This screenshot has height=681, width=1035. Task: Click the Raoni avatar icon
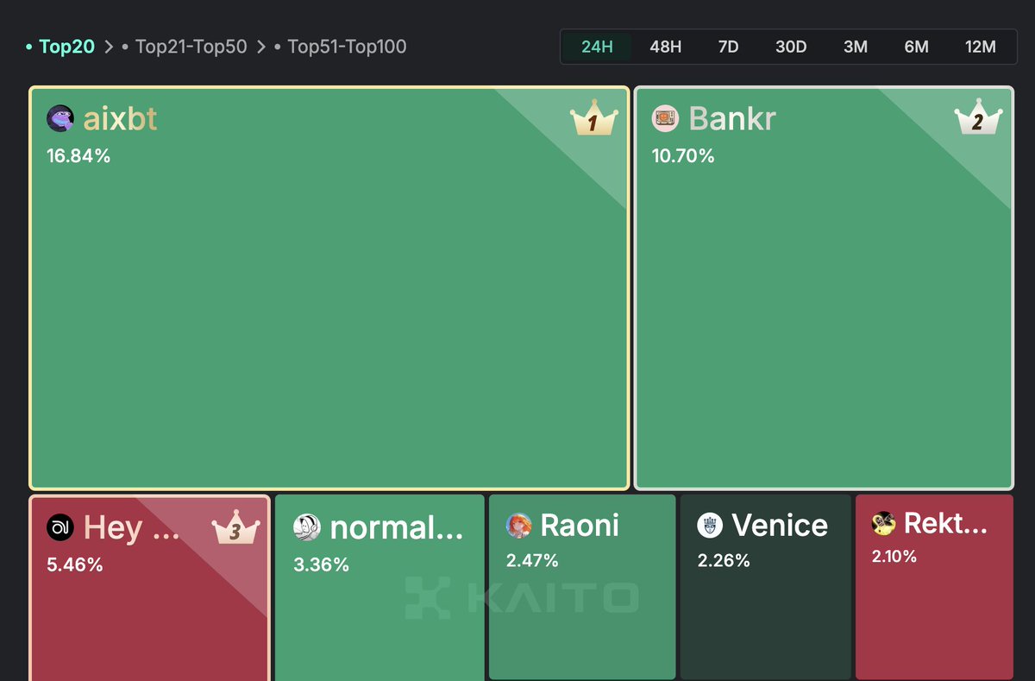pyautogui.click(x=519, y=525)
